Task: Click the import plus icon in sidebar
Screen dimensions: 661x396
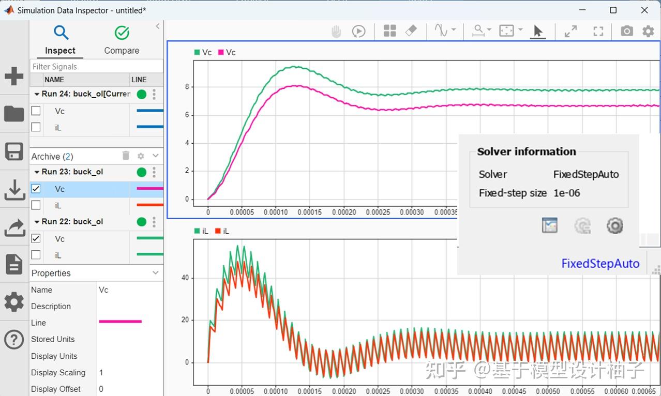Action: (x=14, y=77)
